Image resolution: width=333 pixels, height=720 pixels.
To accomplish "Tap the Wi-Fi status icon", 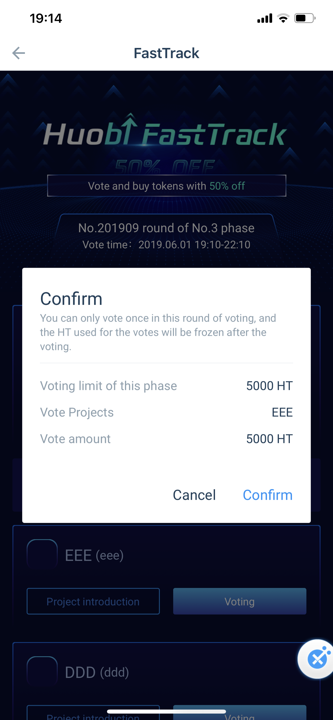I will pyautogui.click(x=283, y=18).
